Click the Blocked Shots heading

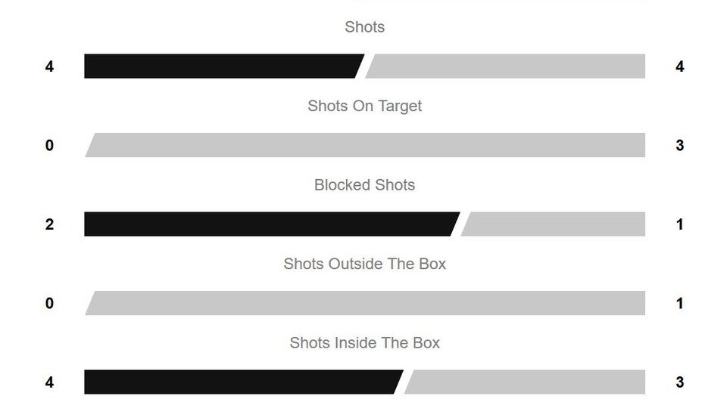pyautogui.click(x=364, y=185)
